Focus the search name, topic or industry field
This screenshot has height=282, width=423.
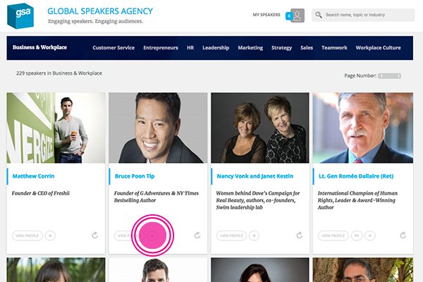pyautogui.click(x=363, y=15)
